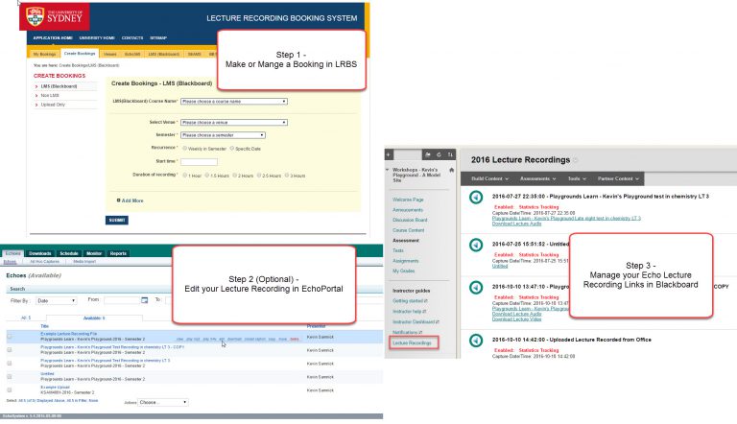Click in the Start time field

click(199, 162)
